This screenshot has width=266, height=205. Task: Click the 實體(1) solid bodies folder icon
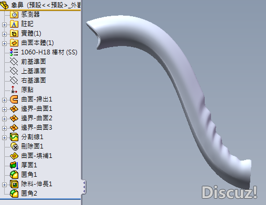coord(14,33)
